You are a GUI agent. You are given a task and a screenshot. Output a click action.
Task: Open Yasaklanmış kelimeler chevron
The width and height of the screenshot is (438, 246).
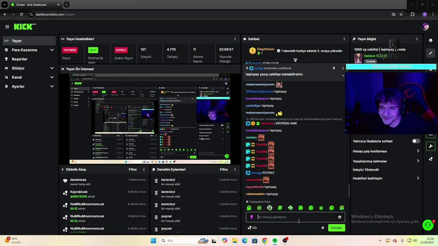click(418, 161)
